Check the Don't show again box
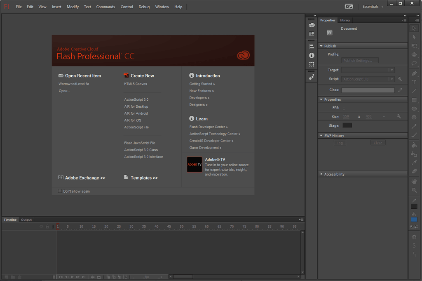The width and height of the screenshot is (422, 281). click(60, 191)
